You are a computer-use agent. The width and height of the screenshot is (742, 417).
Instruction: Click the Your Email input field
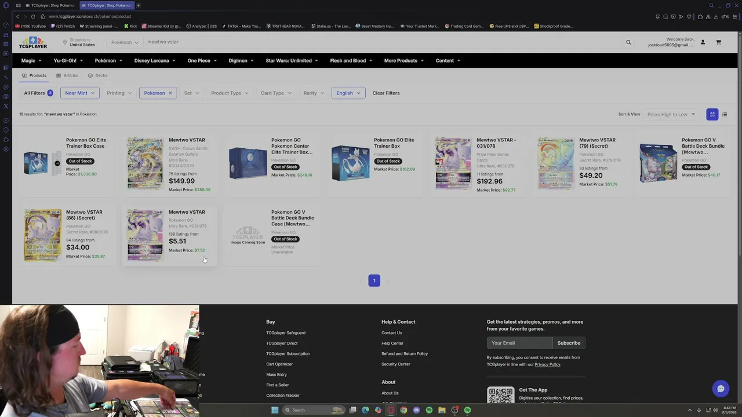point(520,343)
